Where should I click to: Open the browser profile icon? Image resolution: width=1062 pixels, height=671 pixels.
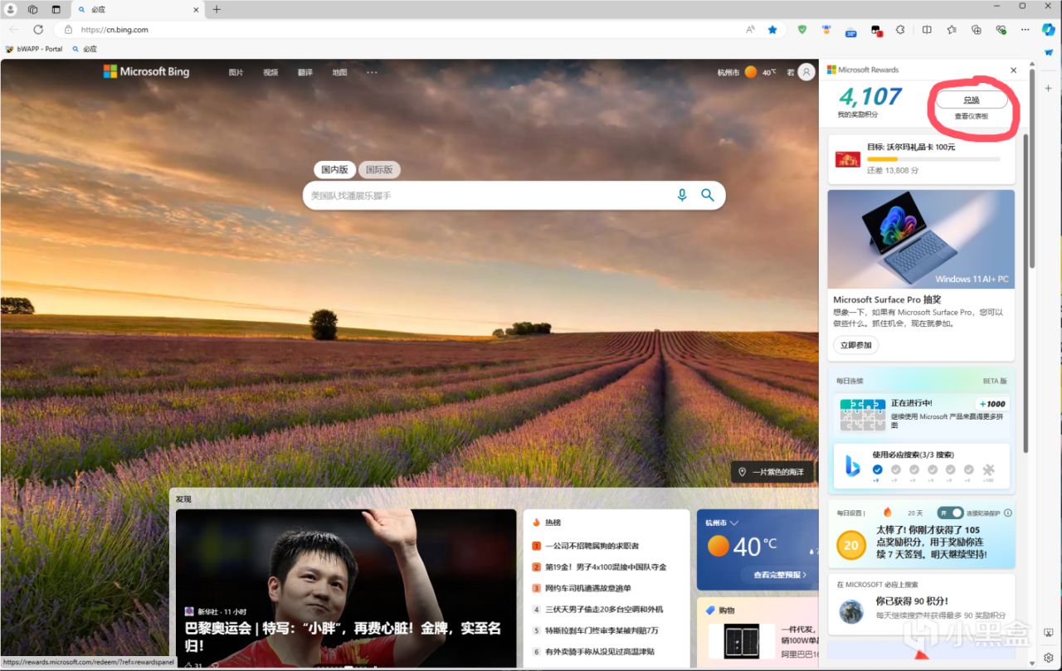[x=11, y=9]
